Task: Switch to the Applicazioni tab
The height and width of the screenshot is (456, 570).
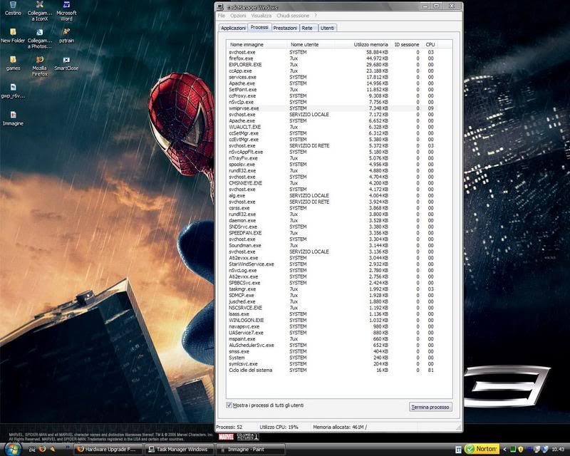Action: coord(233,28)
